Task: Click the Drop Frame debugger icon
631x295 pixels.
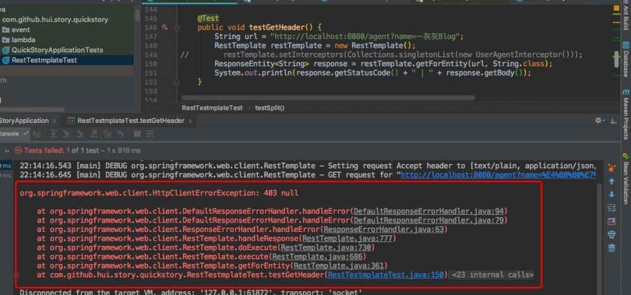Action: click(107, 134)
